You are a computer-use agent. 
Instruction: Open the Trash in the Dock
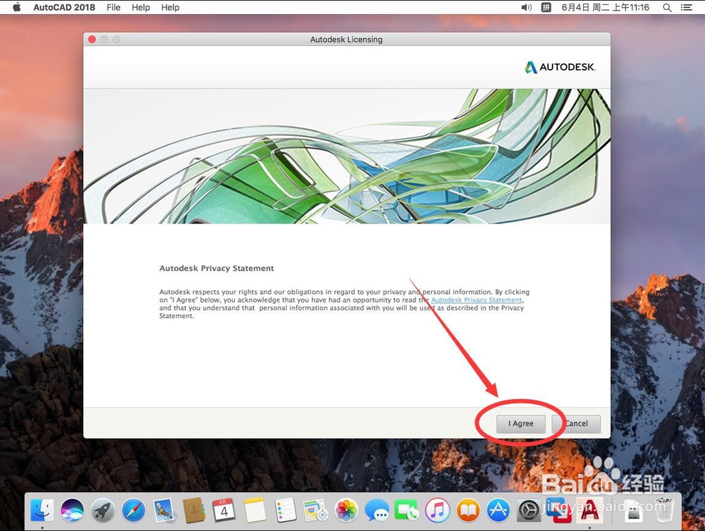[664, 510]
